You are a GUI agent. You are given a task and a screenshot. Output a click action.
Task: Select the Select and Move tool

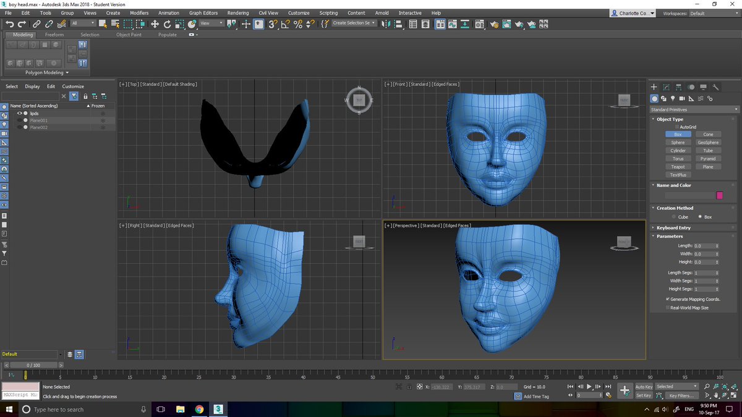155,24
